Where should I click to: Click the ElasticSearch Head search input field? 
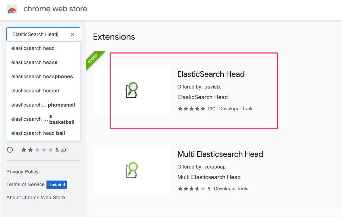[43, 34]
